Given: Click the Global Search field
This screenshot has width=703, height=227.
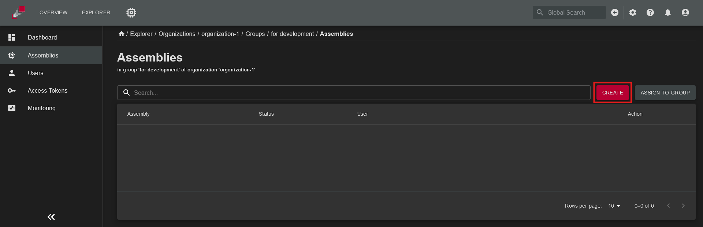Looking at the screenshot, I should click(x=569, y=12).
